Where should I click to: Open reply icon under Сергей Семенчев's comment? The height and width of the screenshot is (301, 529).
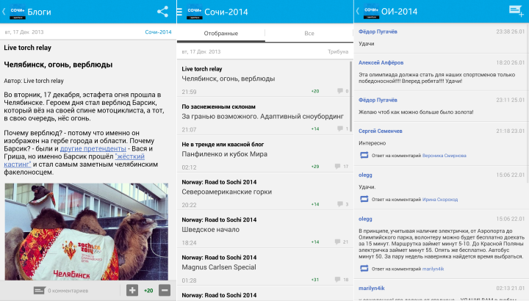tap(364, 155)
